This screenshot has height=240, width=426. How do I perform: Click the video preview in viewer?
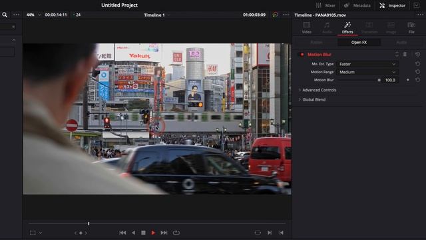157,119
